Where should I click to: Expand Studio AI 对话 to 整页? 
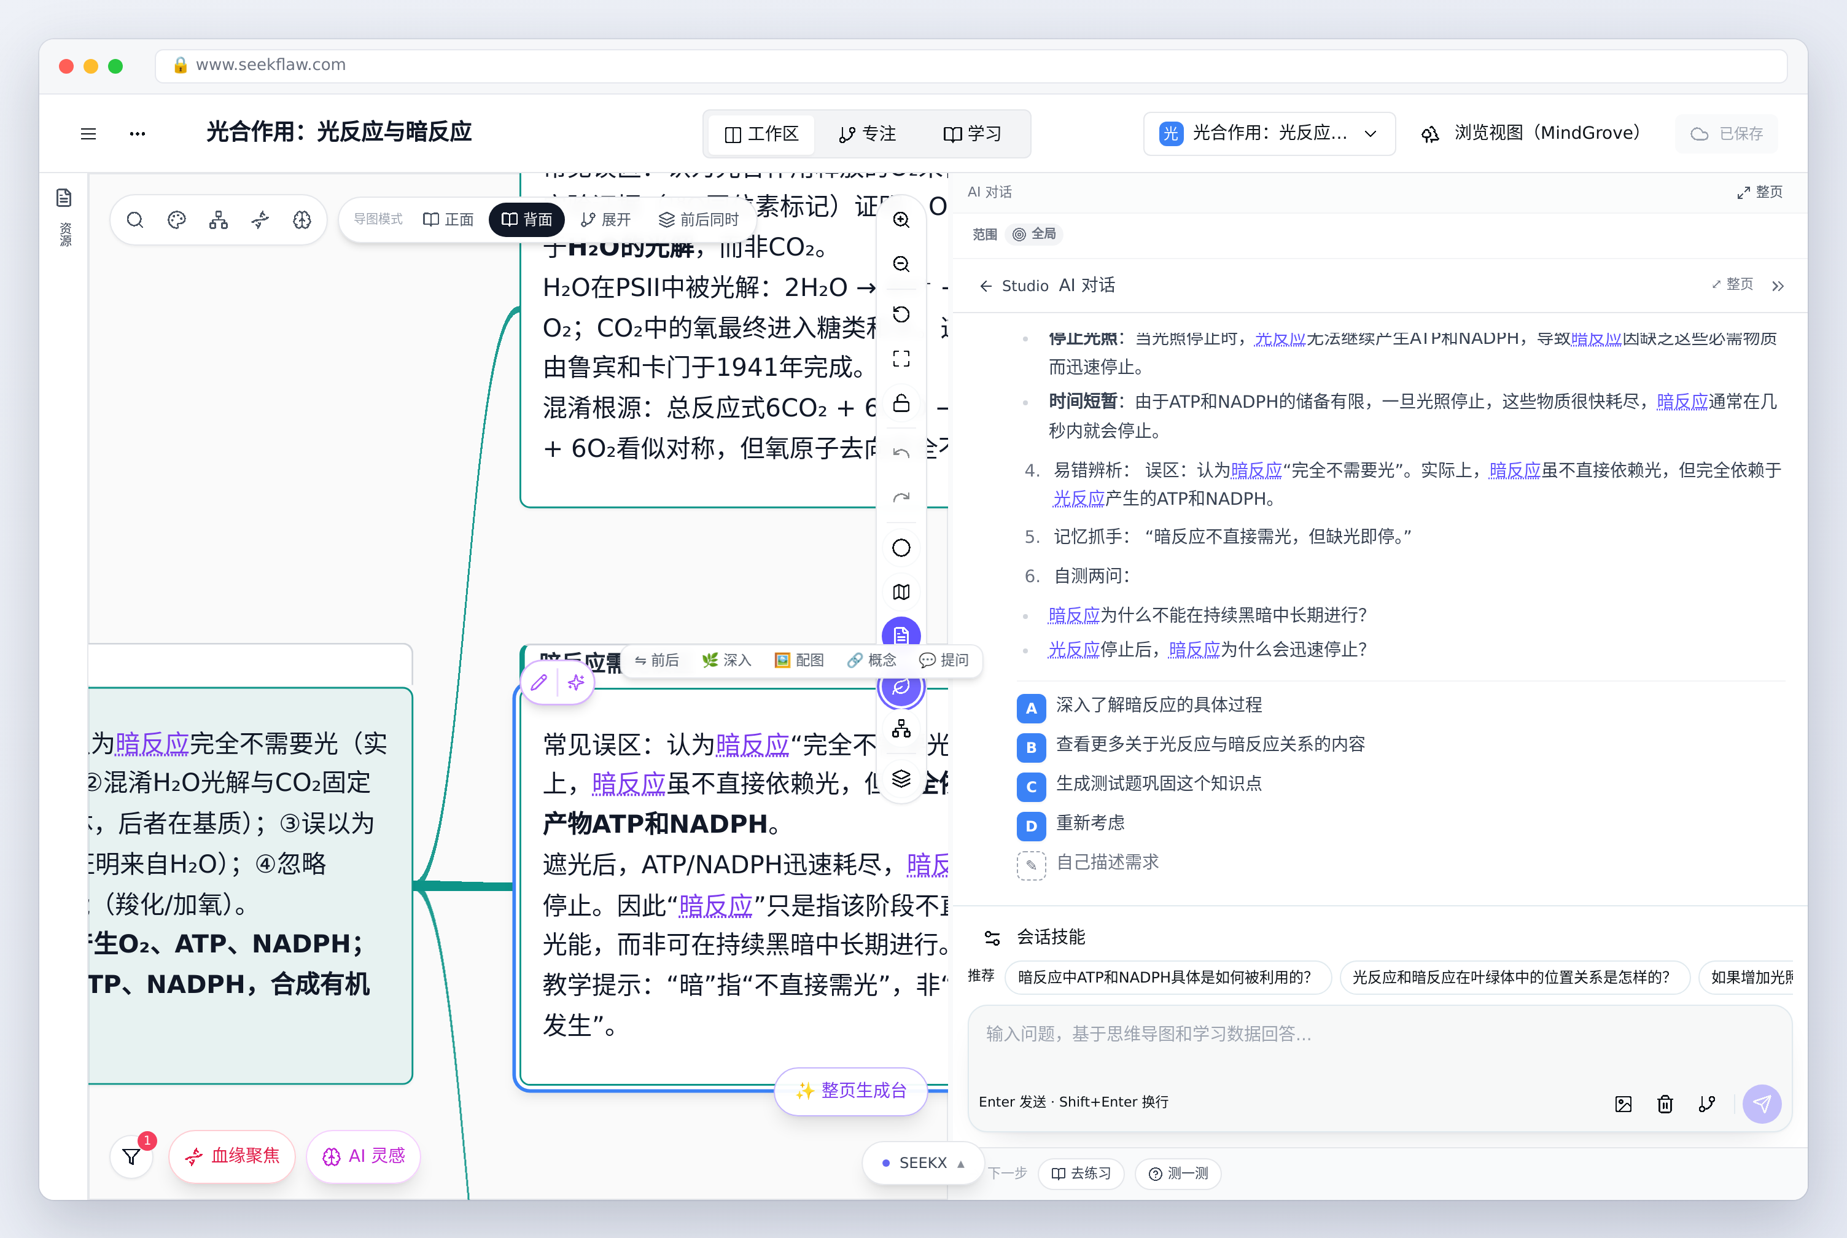pyautogui.click(x=1733, y=284)
